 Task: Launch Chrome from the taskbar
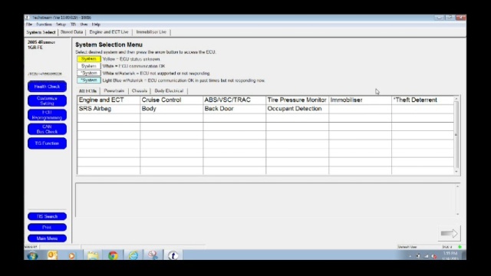tap(113, 255)
